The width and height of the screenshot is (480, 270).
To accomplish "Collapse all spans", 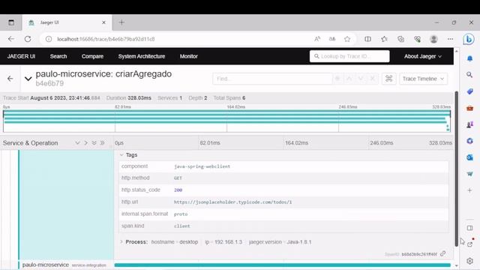I will [x=94, y=143].
